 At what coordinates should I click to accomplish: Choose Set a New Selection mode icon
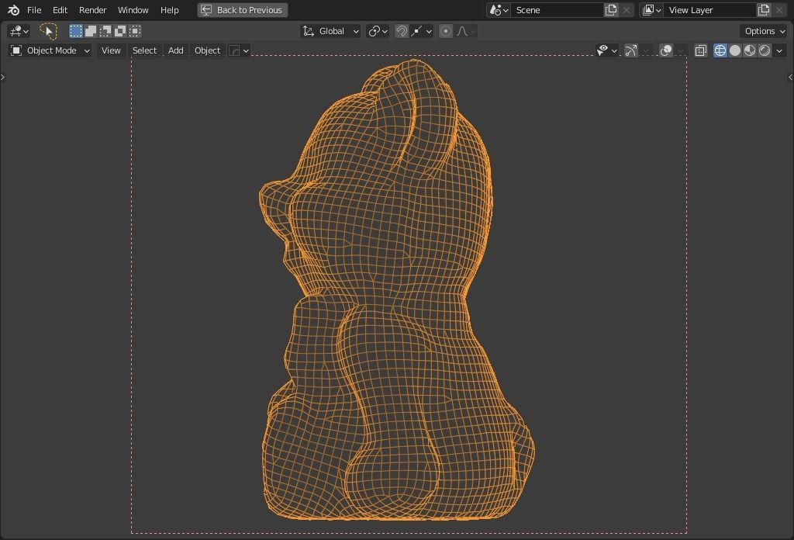(x=76, y=31)
